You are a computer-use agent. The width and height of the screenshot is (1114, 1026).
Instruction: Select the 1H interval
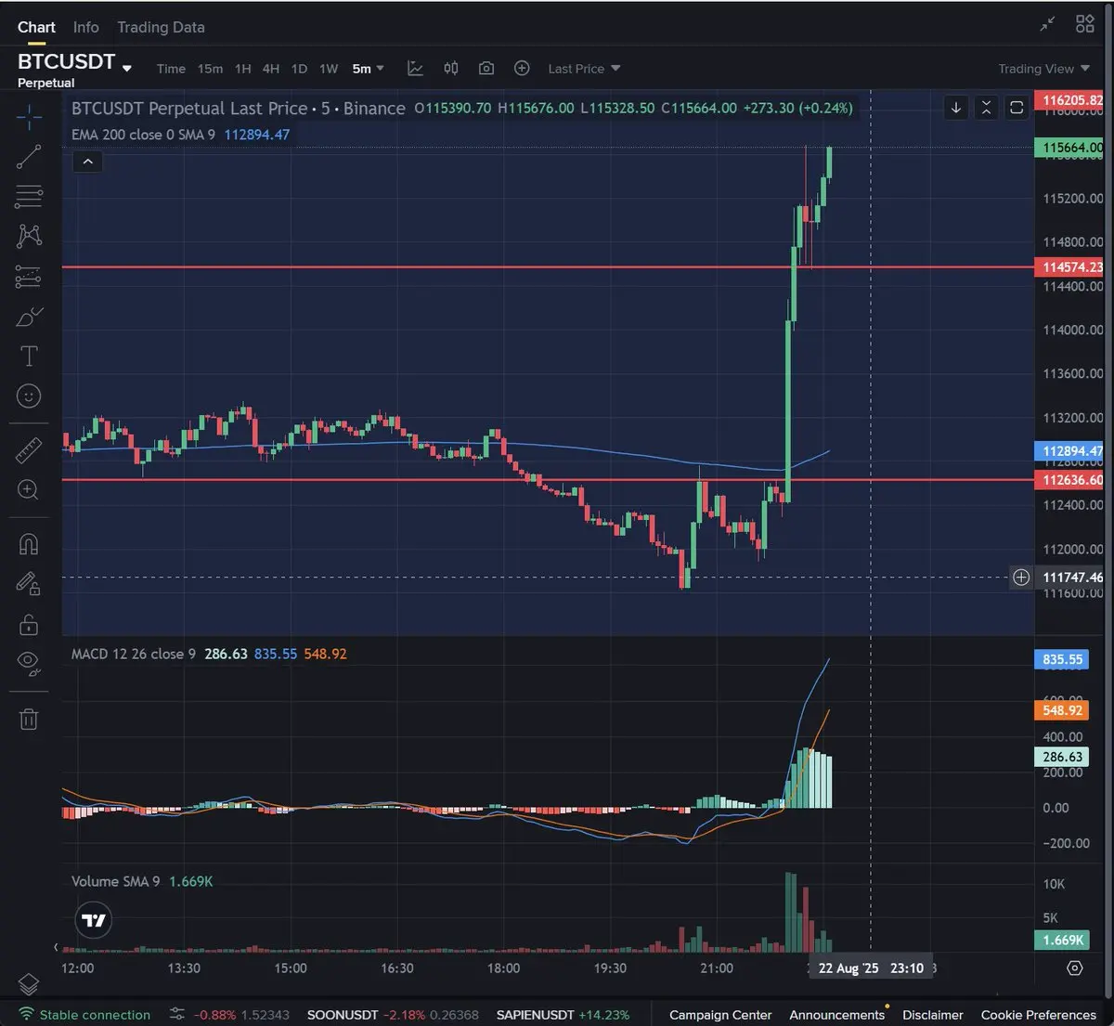243,69
